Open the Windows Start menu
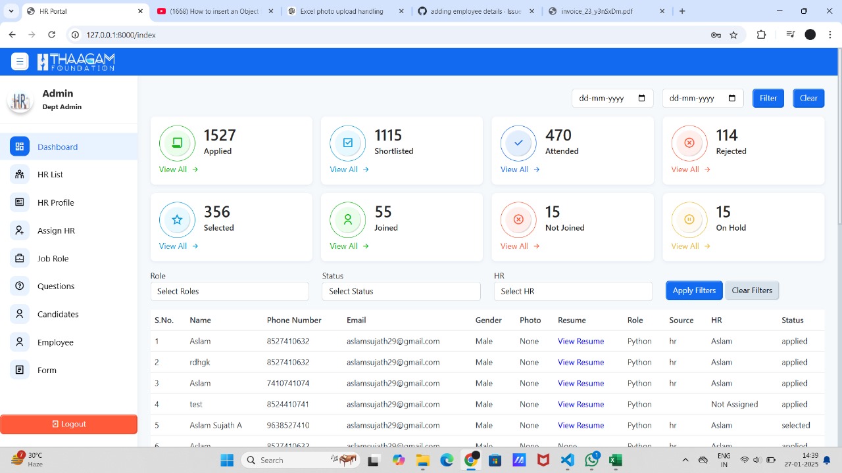The width and height of the screenshot is (842, 473). [227, 460]
